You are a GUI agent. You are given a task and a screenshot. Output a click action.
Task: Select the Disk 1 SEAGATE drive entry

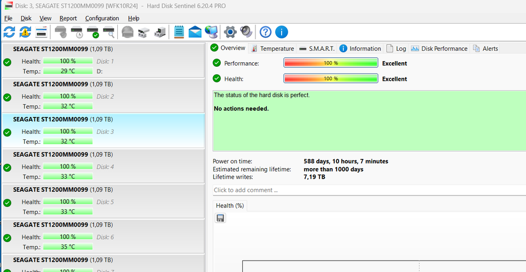pyautogui.click(x=104, y=60)
